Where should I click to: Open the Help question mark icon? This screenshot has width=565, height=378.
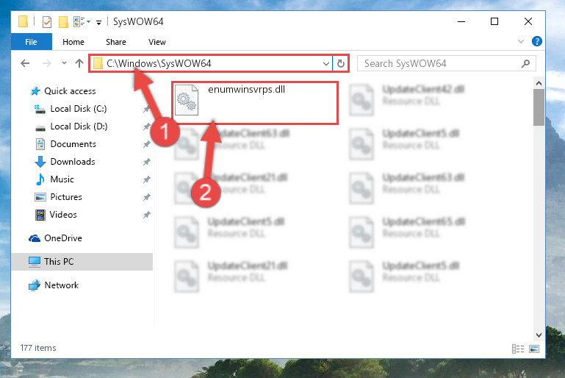click(x=536, y=41)
